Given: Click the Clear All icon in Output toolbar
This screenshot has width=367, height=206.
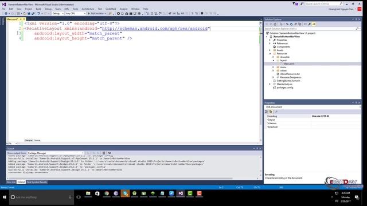Looking at the screenshot, I should [104, 153].
